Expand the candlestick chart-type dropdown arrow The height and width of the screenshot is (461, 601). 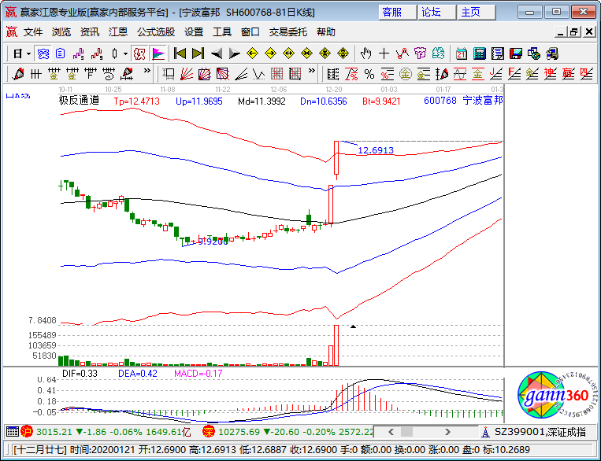point(125,54)
